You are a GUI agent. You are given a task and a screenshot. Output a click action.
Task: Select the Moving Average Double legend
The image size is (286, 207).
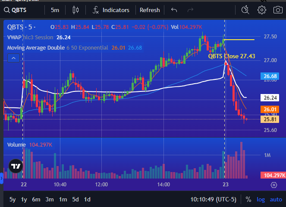[75, 48]
